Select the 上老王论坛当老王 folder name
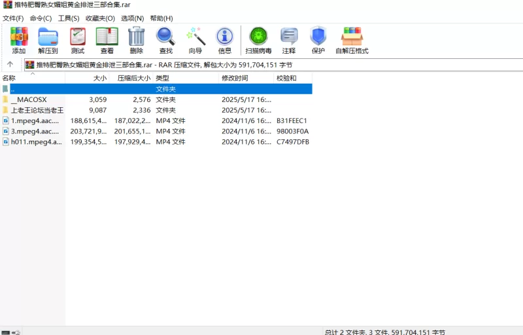 pos(37,110)
